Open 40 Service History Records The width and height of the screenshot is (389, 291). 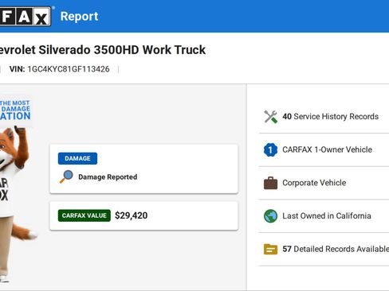pyautogui.click(x=324, y=117)
